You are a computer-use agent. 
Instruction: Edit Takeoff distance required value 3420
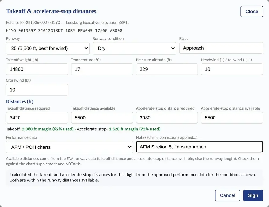coord(37,118)
